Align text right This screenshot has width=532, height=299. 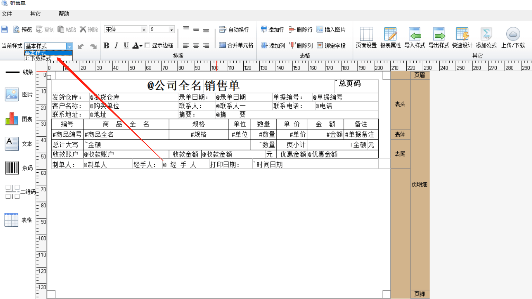click(206, 45)
